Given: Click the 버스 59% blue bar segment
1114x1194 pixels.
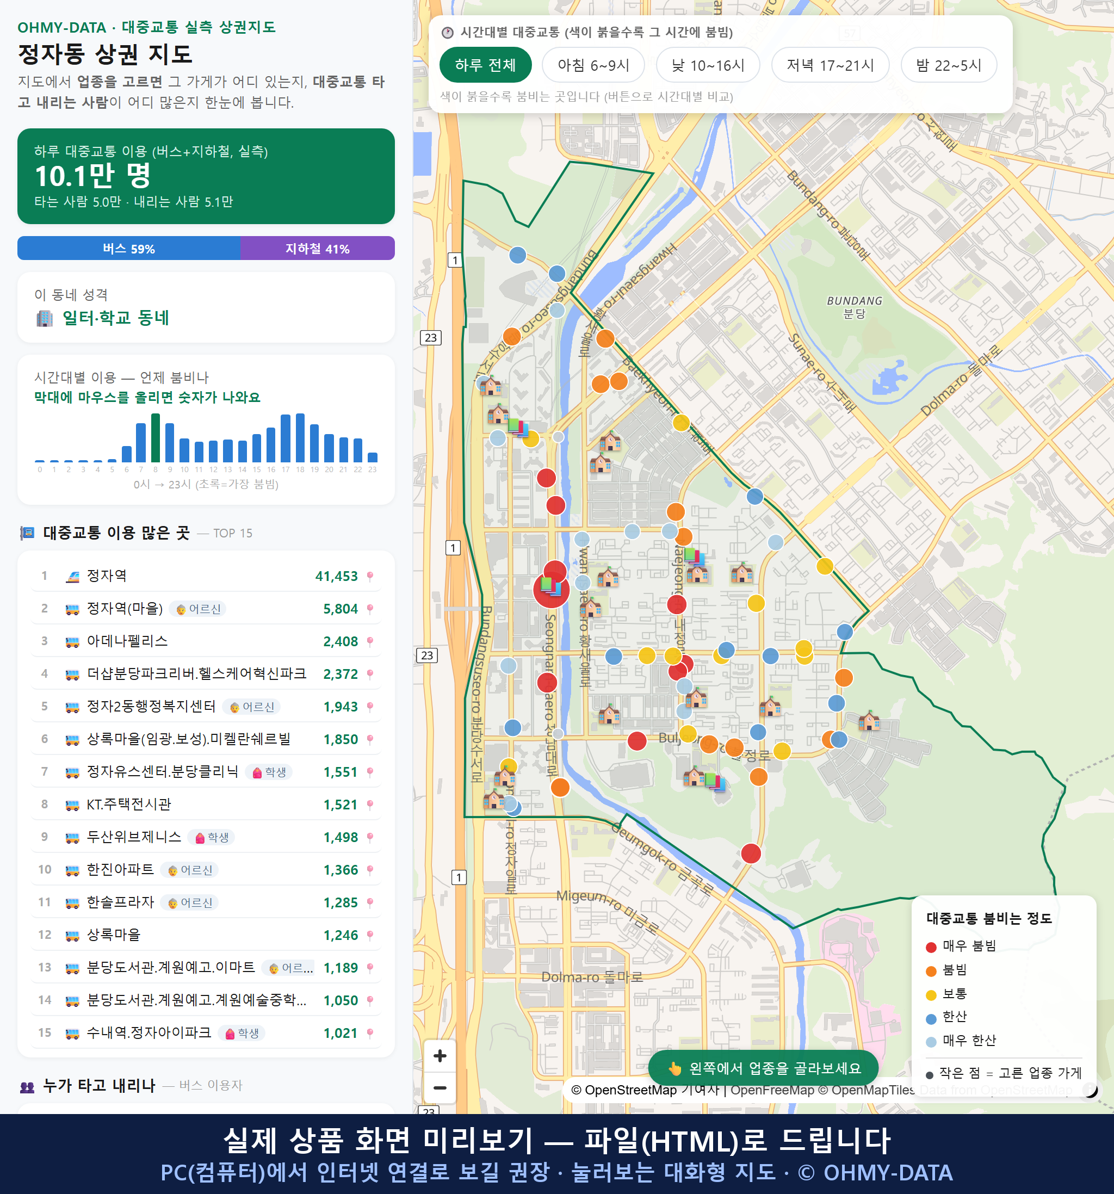Looking at the screenshot, I should [128, 248].
